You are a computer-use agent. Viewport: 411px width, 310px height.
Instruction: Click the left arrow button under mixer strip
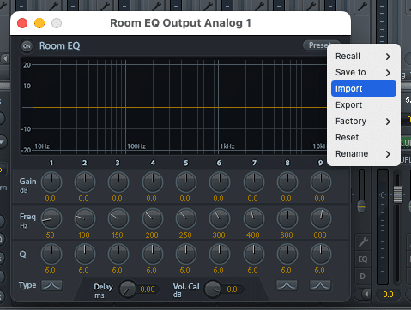click(x=366, y=294)
